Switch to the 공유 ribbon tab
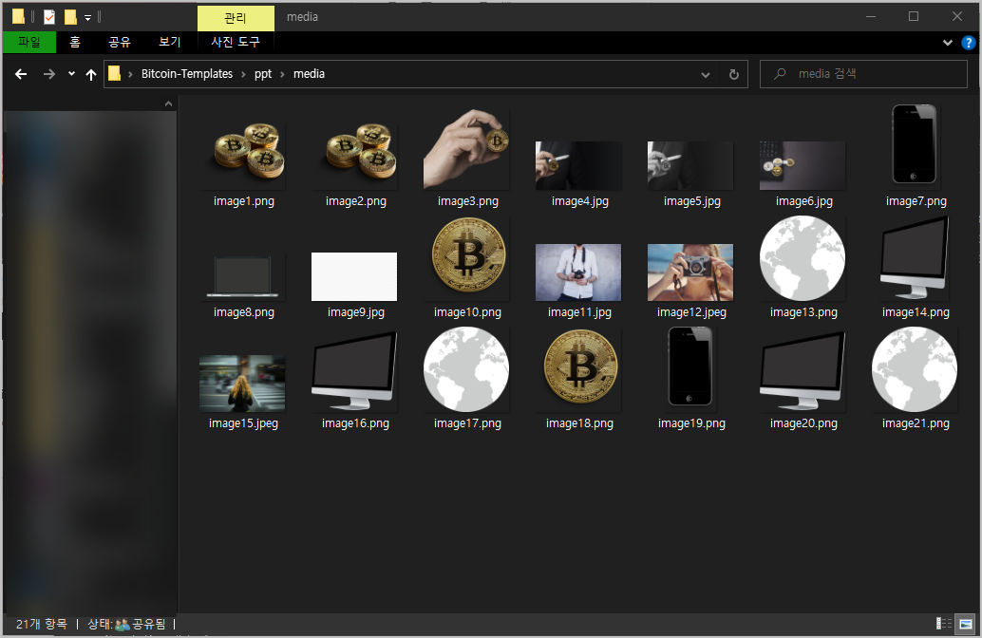 [x=120, y=42]
